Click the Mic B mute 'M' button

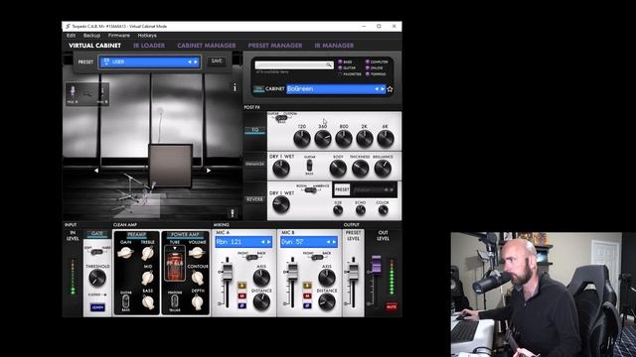pos(307,296)
